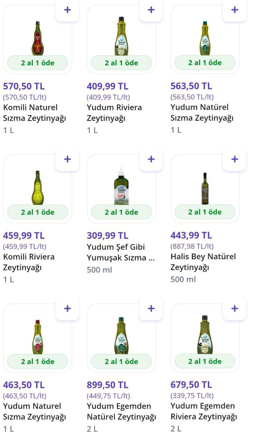
Task: Open Halis Bey Natürel Zeytinyağı title
Action: [x=203, y=262]
